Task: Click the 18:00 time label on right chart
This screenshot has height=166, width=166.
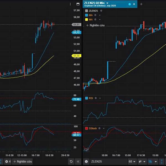Action: [105, 155]
